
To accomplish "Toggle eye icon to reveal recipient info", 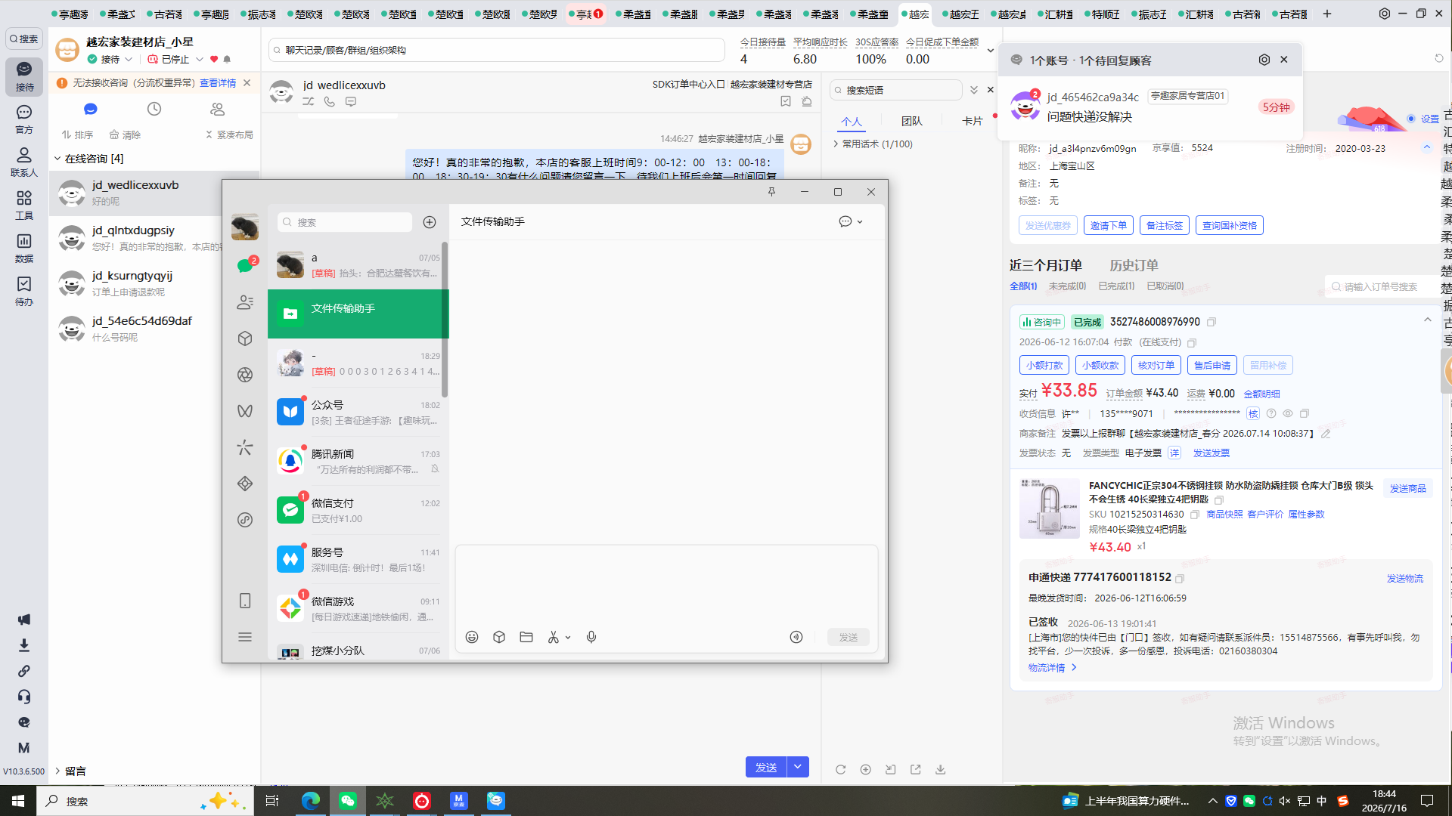I will (1288, 413).
